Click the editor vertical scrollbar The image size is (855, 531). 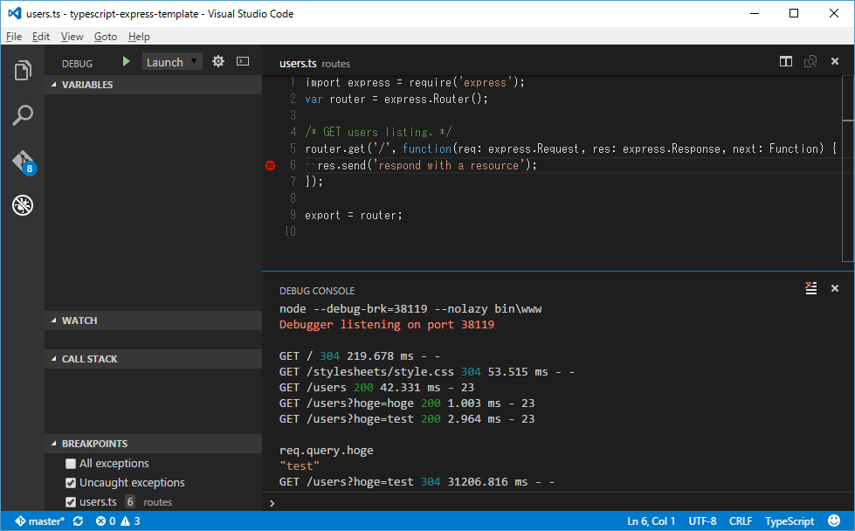[848, 169]
